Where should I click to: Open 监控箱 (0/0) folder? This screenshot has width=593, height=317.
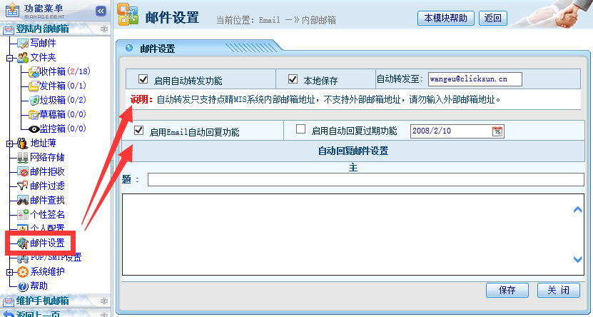click(64, 129)
